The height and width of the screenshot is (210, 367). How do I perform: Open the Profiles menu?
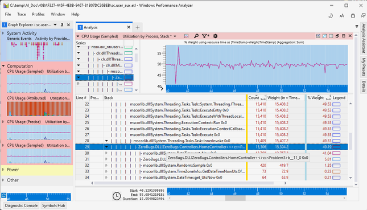[x=38, y=14]
